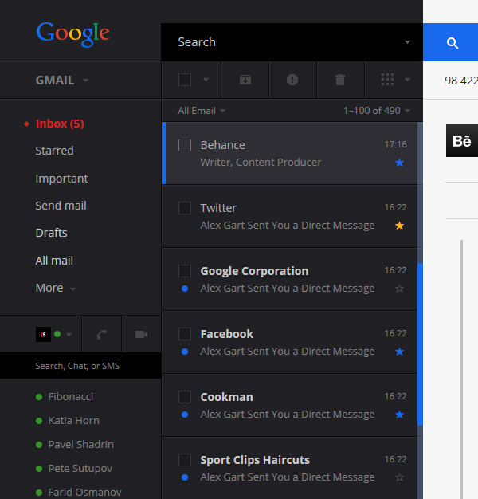The height and width of the screenshot is (499, 478).
Task: Open chat with Katia Horn
Action: pos(74,421)
